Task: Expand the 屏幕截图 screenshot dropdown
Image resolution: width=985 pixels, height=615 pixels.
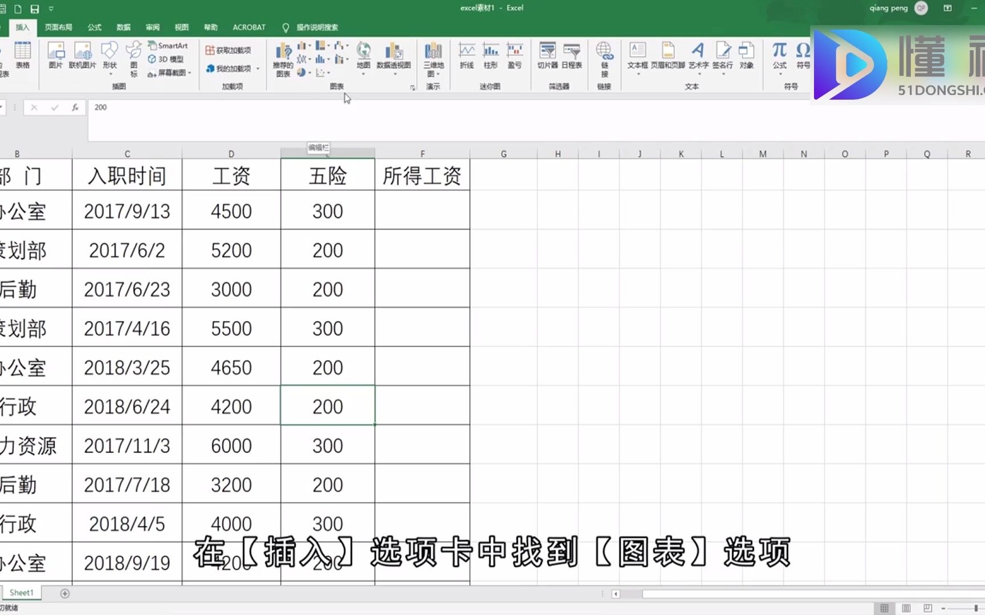Action: [190, 73]
